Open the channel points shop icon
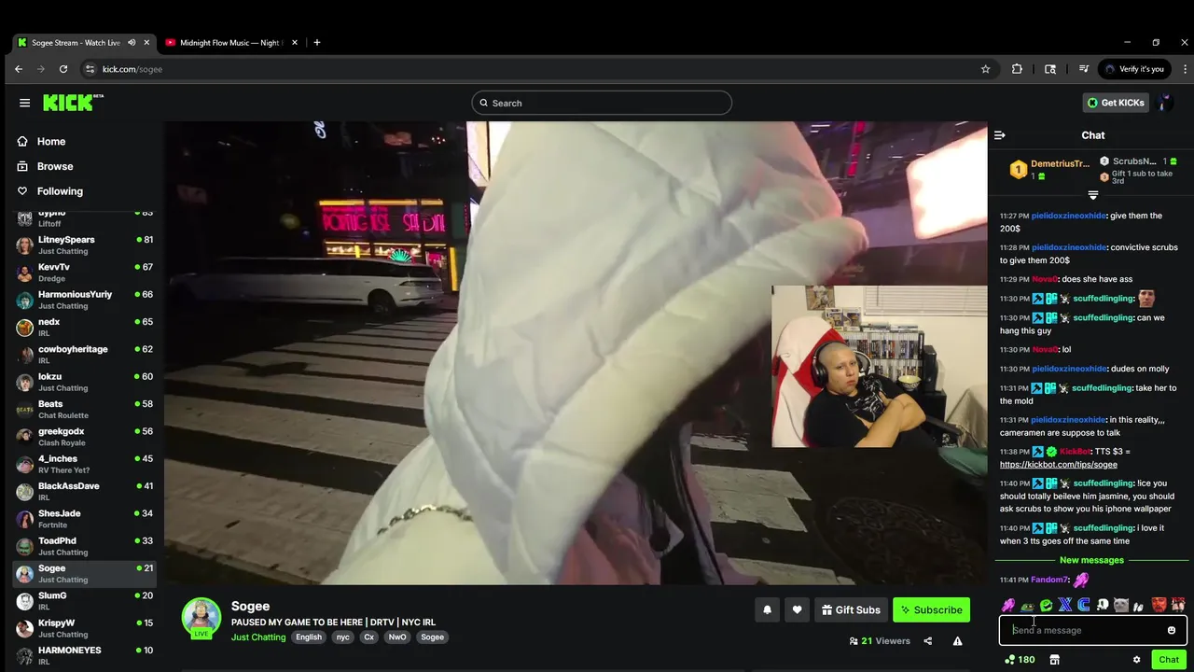The image size is (1194, 672). coord(1055,660)
